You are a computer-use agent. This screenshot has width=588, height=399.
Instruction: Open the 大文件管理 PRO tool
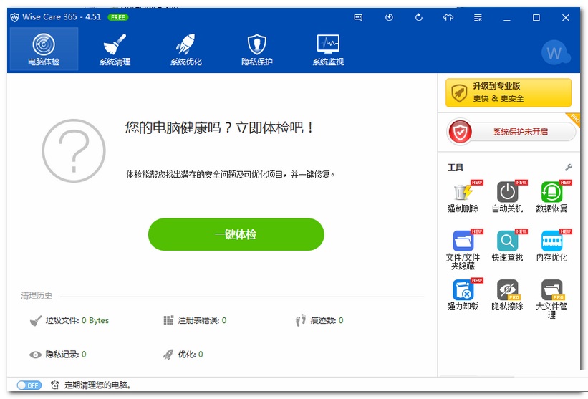tap(551, 299)
